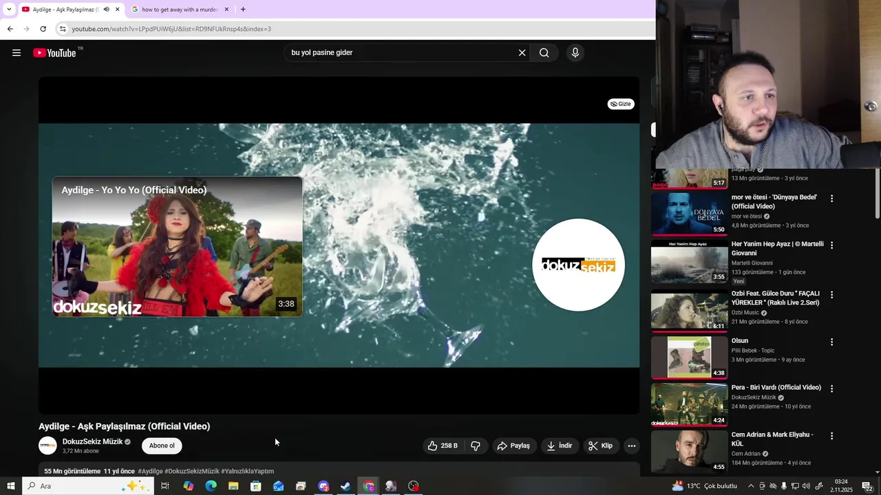Share video with Paylaş button
The height and width of the screenshot is (495, 881).
513,445
